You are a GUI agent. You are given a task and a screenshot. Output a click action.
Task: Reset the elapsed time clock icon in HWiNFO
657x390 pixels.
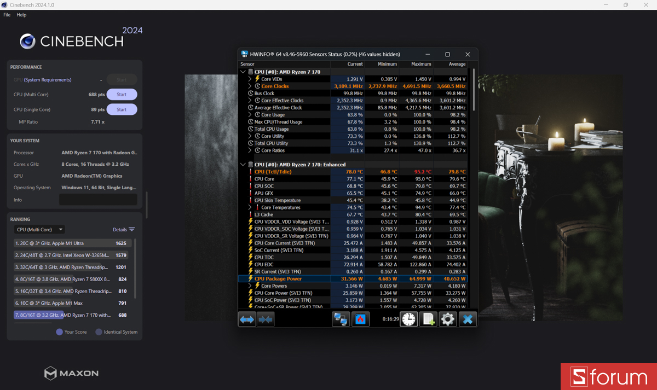[x=408, y=319]
